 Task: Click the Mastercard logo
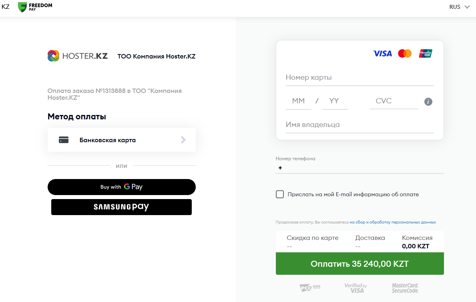(x=405, y=53)
